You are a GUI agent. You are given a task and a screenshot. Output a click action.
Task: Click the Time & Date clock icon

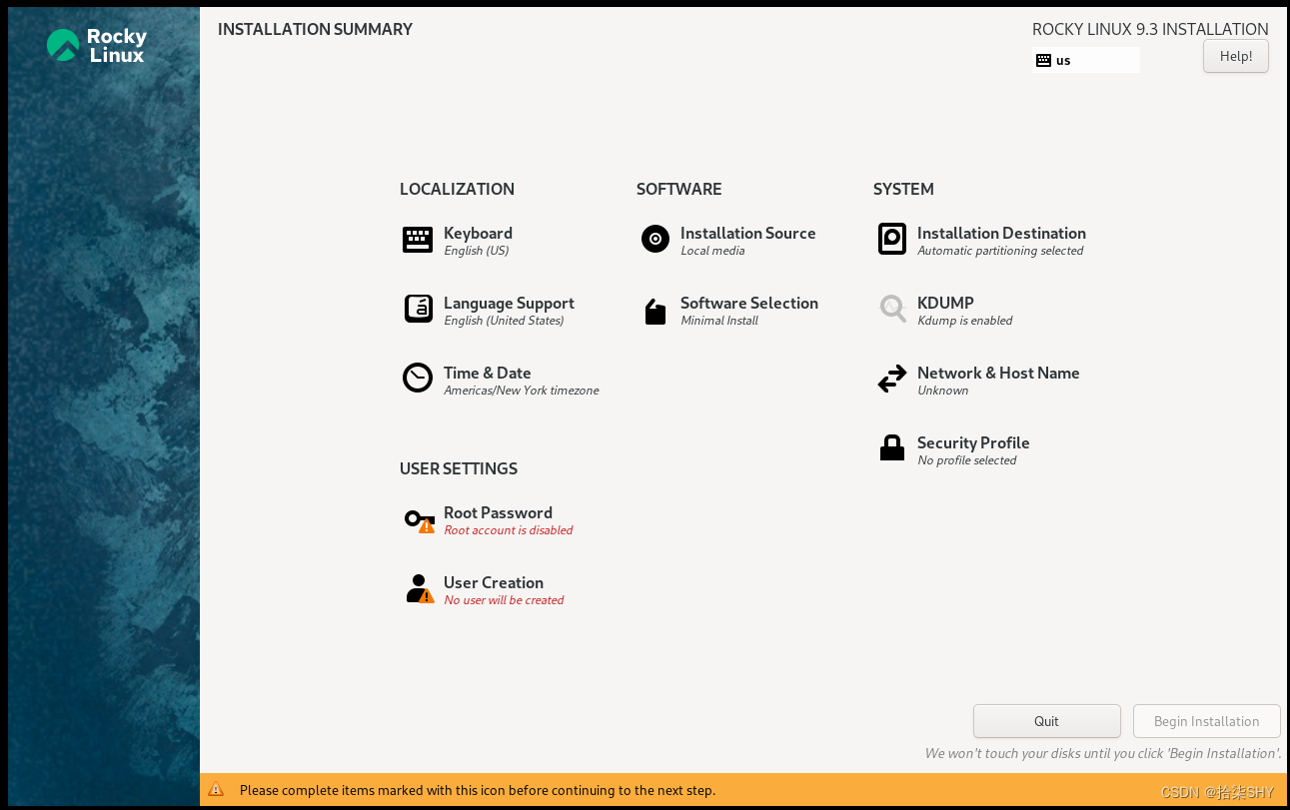(418, 378)
